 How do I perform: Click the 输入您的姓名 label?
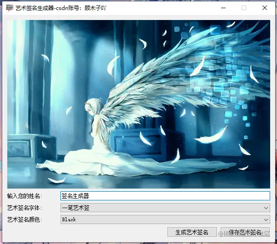[x=24, y=196]
